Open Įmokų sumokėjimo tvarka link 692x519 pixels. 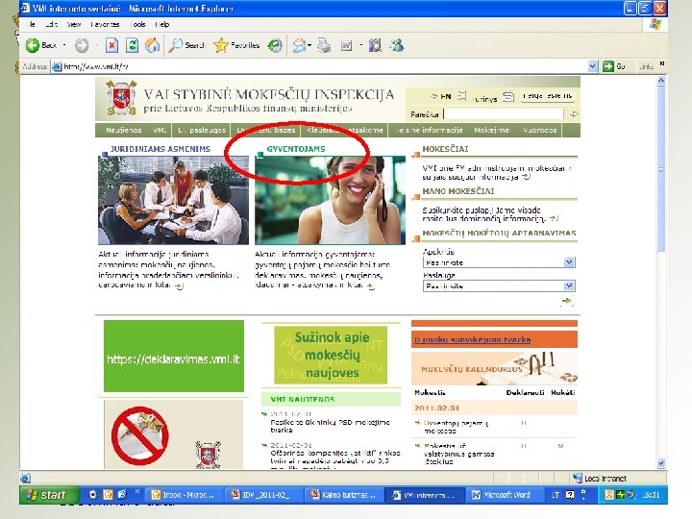click(472, 340)
